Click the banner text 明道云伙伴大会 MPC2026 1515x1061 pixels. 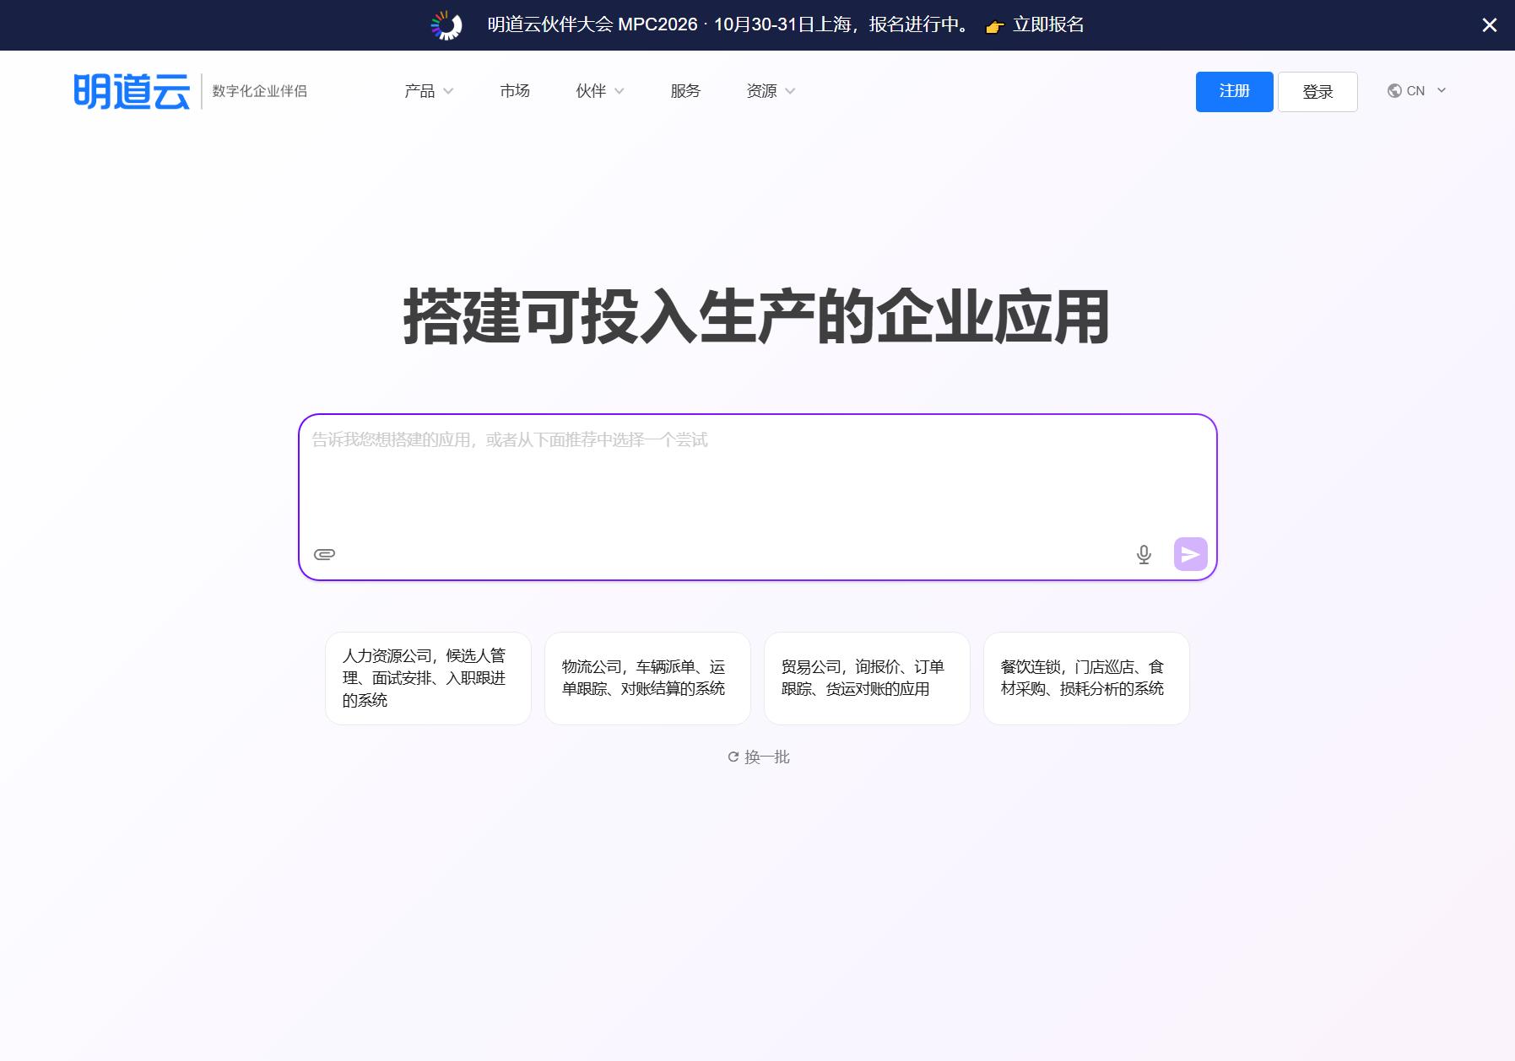(592, 25)
